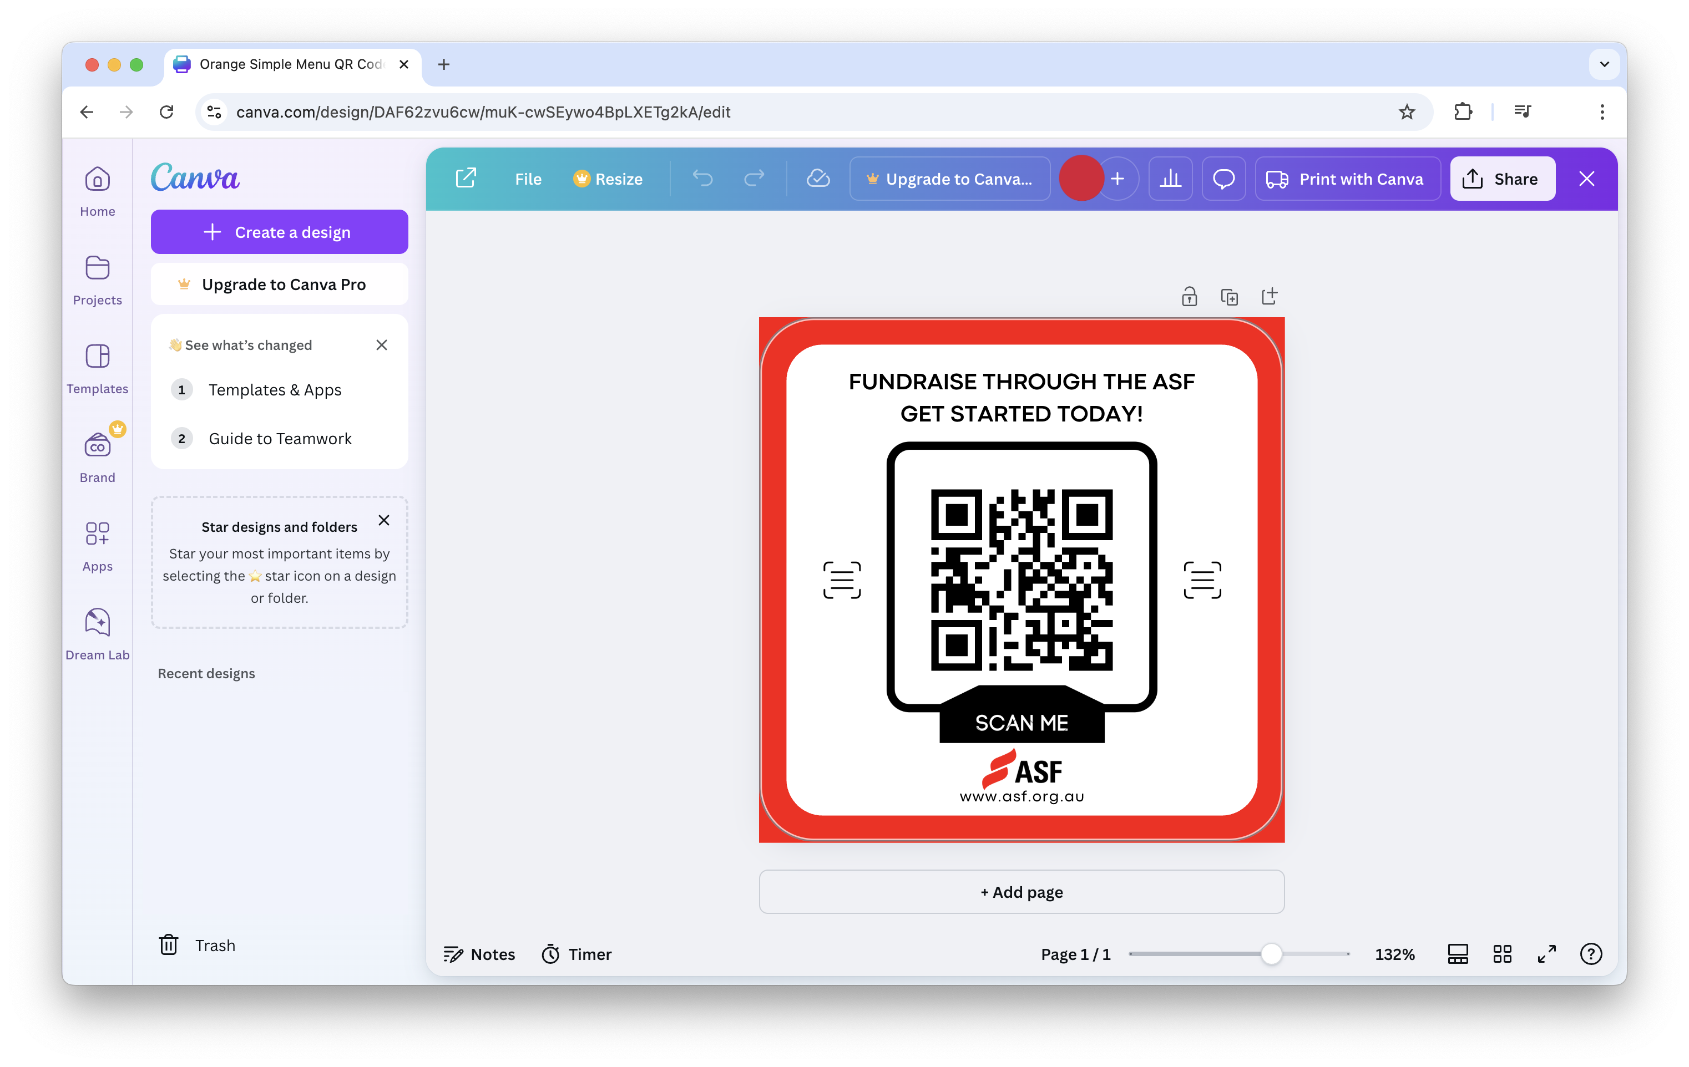Lock the page using the padlock icon
The height and width of the screenshot is (1067, 1689).
(1189, 297)
